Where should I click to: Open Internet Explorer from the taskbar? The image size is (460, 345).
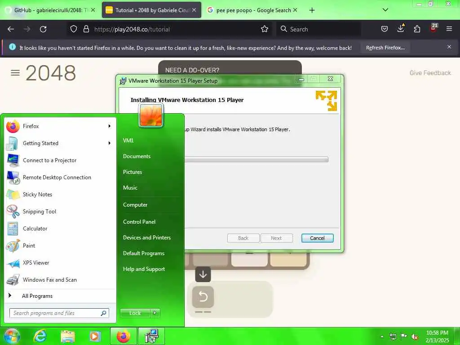pyautogui.click(x=40, y=336)
